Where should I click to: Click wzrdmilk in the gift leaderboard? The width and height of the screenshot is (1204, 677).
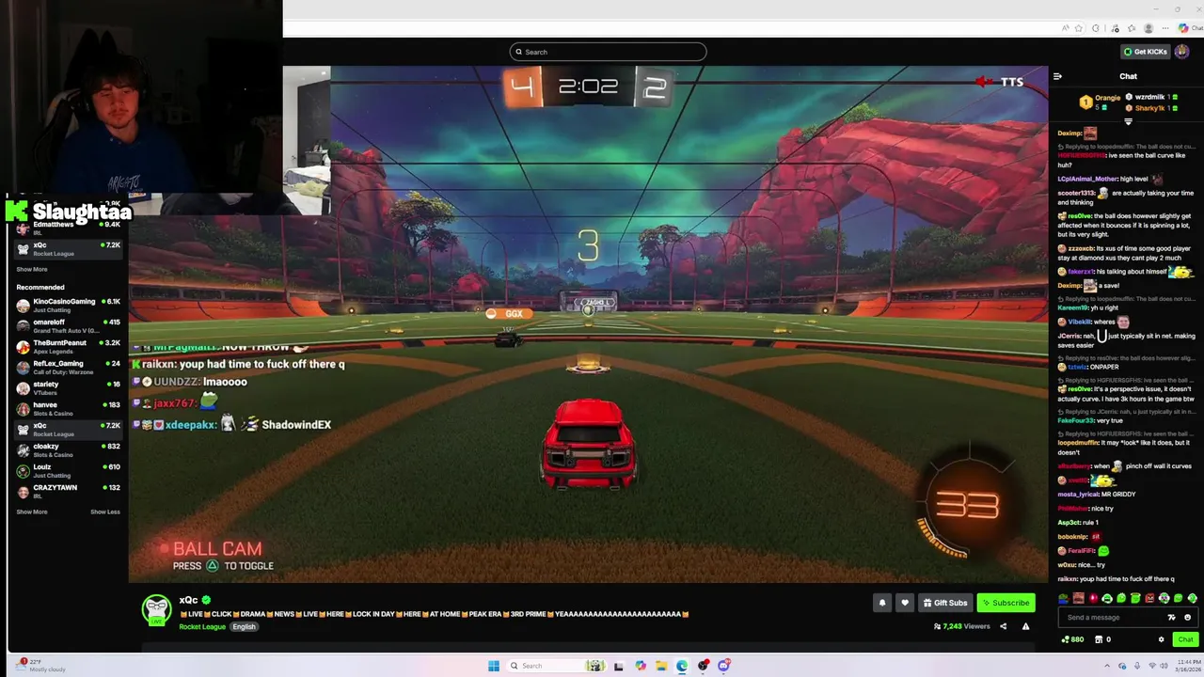[x=1149, y=97]
